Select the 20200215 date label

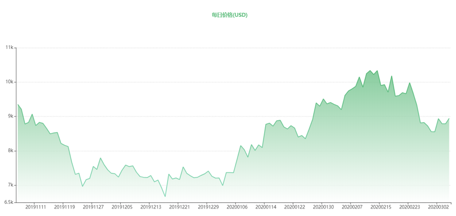point(381,207)
